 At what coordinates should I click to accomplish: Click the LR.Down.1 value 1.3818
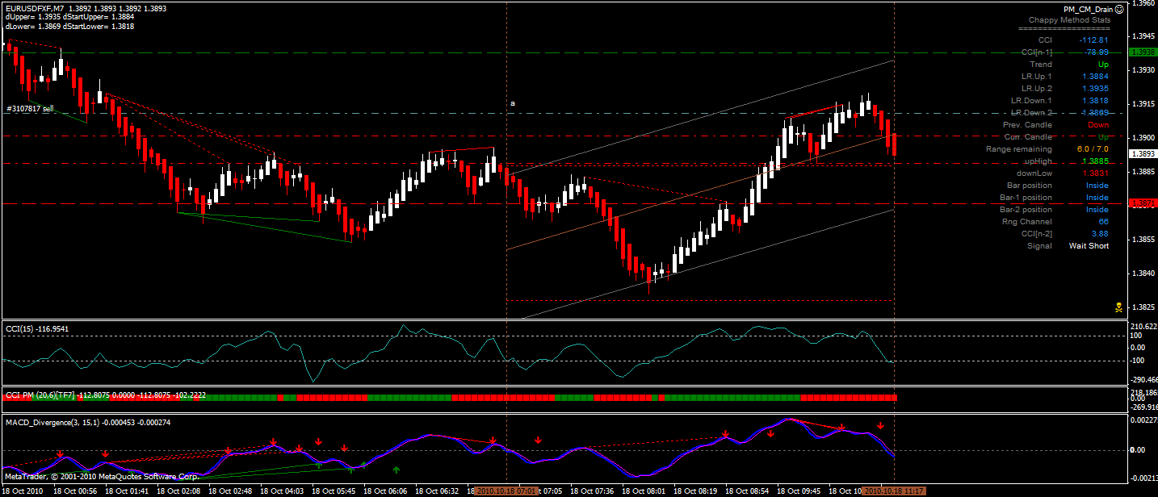click(1095, 100)
